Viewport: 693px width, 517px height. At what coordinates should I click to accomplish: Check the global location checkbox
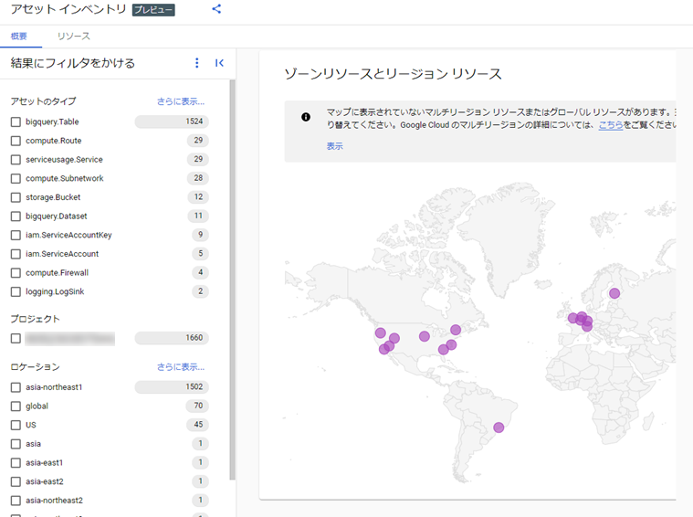click(x=16, y=406)
